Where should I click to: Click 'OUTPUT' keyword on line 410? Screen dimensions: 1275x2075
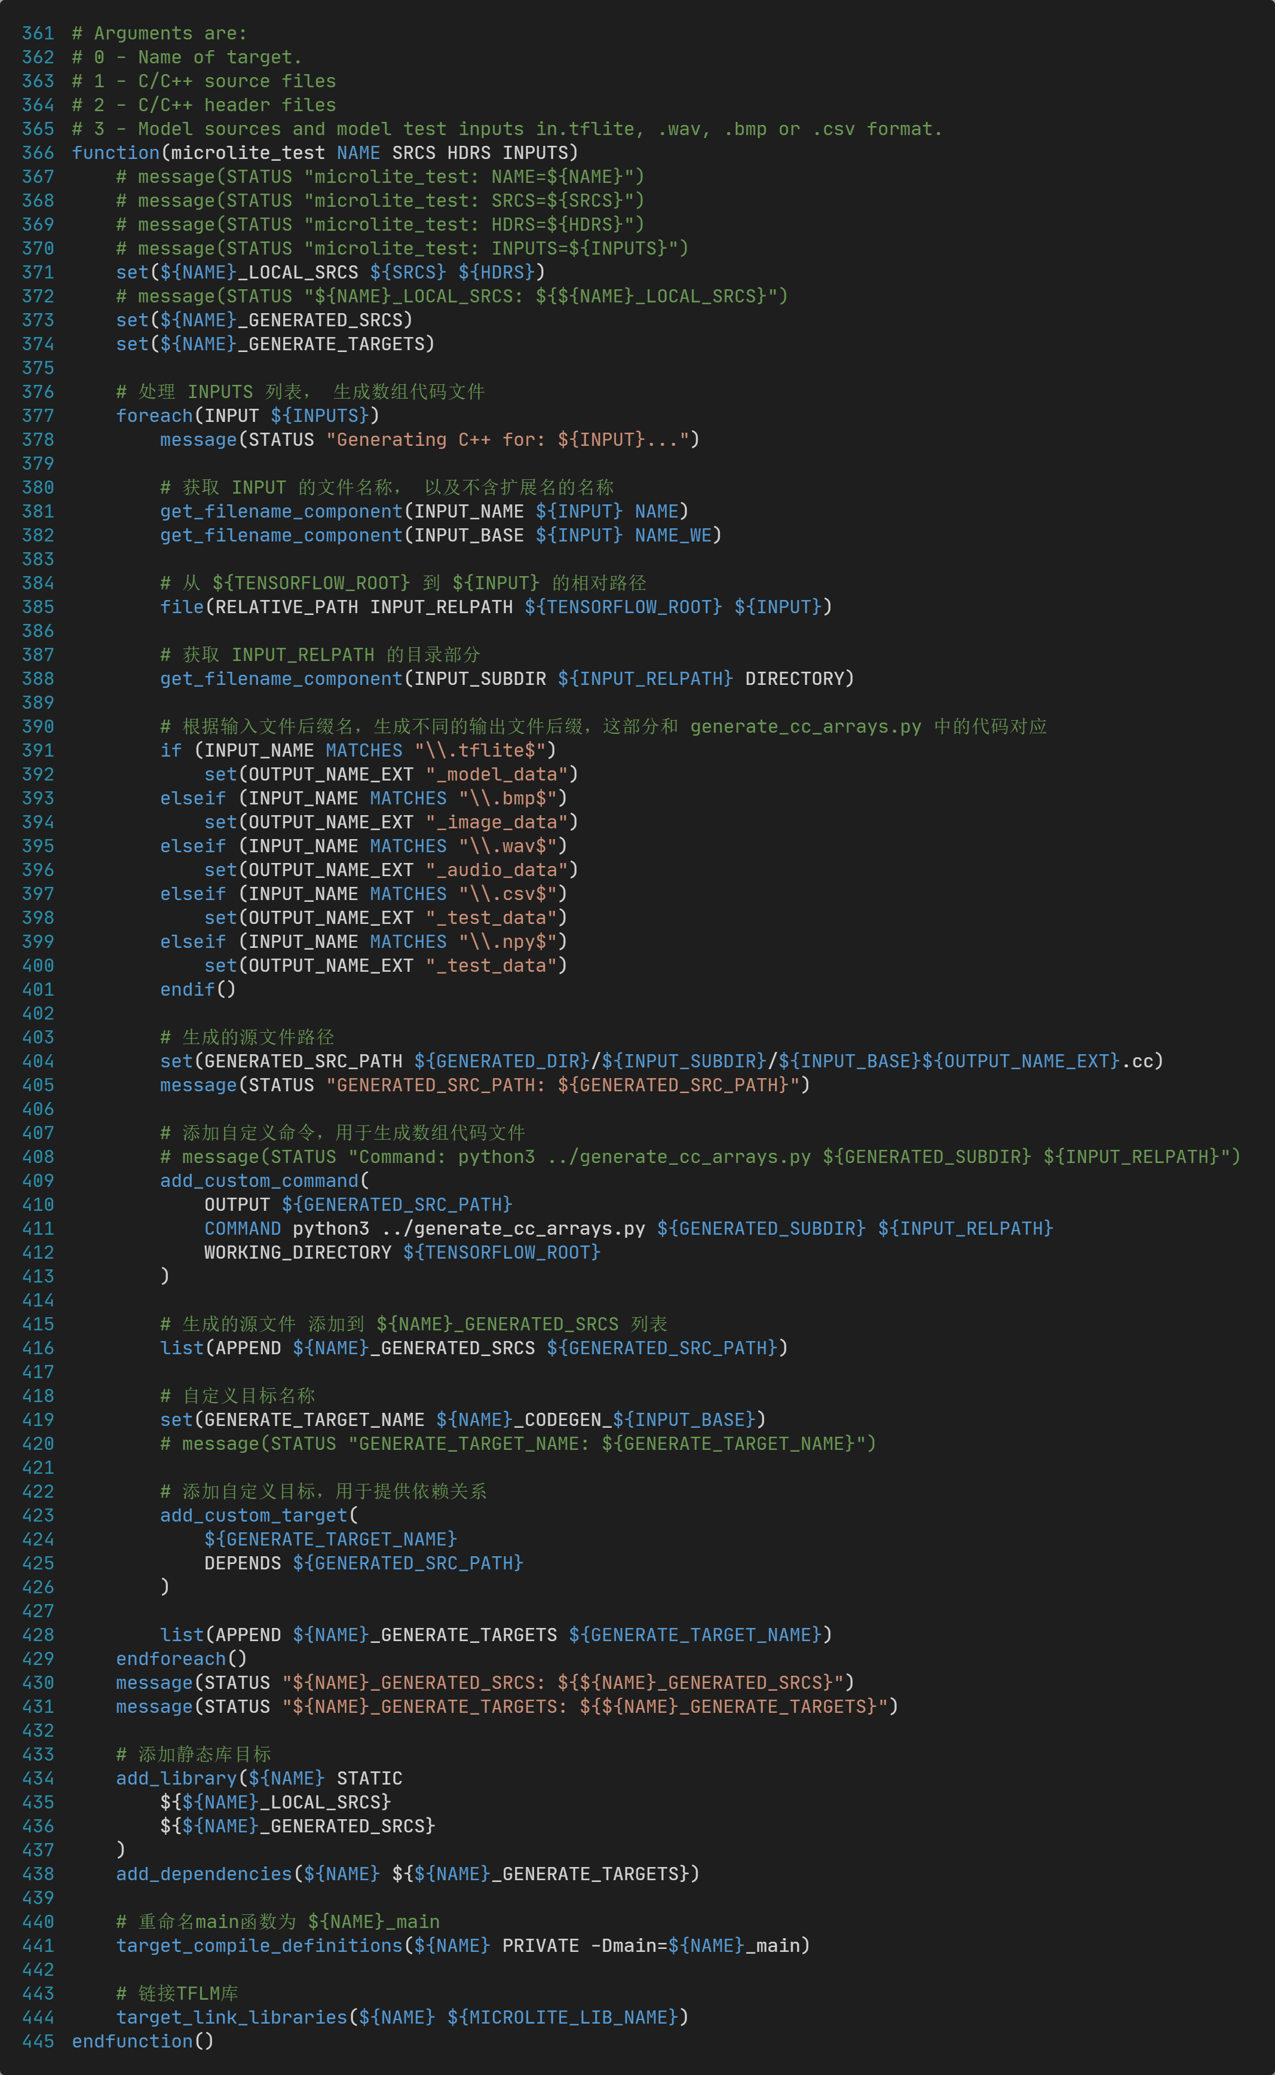237,1204
